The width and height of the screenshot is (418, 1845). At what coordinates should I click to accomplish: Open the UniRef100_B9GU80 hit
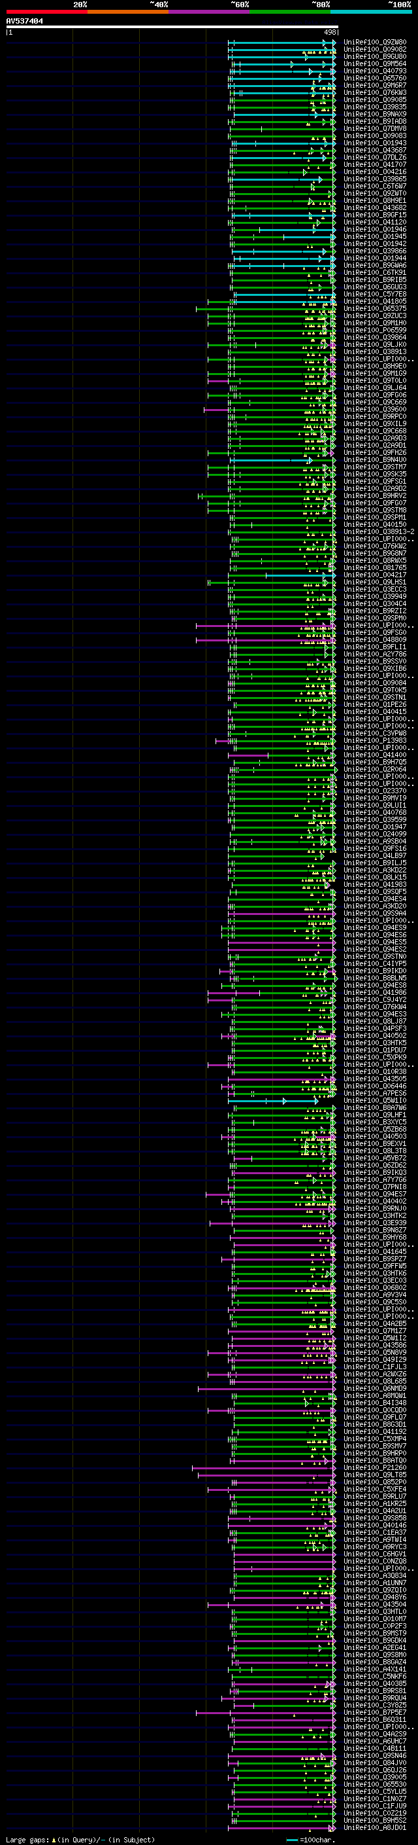[x=374, y=56]
